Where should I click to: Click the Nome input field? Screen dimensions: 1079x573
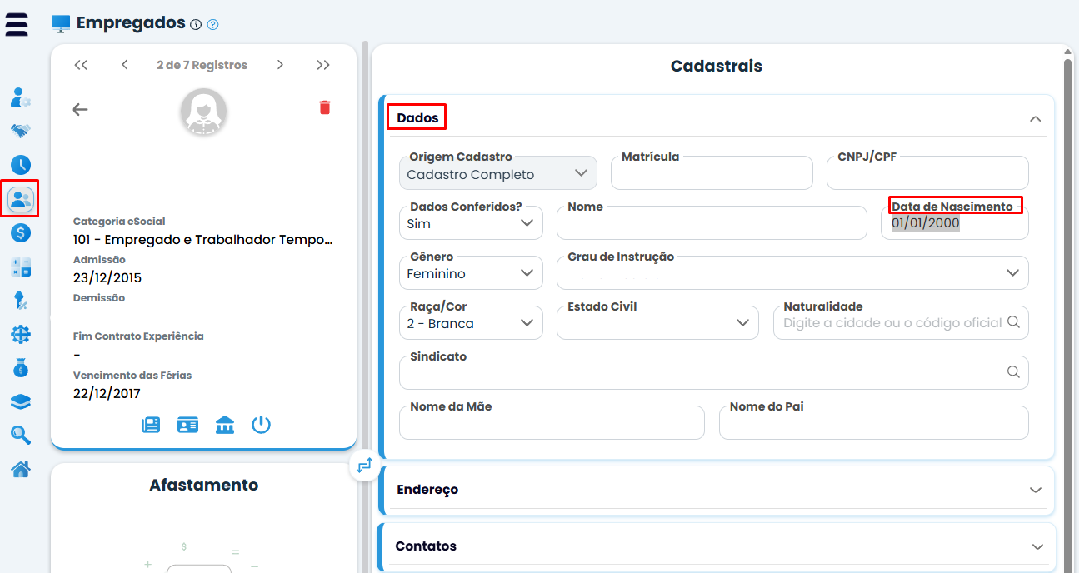coord(712,223)
